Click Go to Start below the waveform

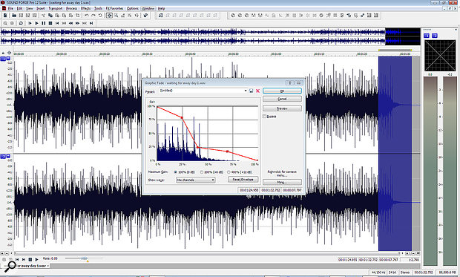coord(17,259)
